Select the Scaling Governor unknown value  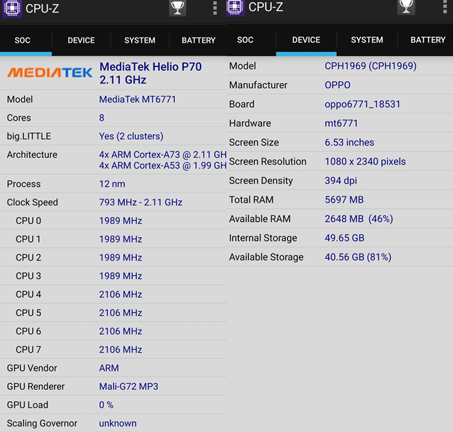pyautogui.click(x=118, y=424)
